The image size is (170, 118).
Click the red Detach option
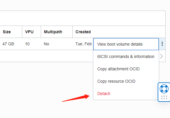(104, 94)
